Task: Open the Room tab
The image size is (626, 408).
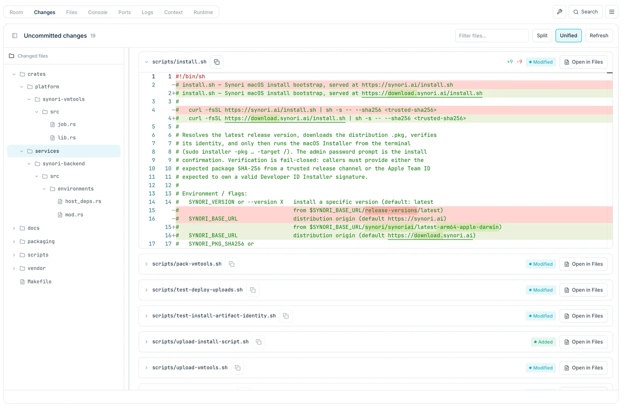Action: point(16,12)
